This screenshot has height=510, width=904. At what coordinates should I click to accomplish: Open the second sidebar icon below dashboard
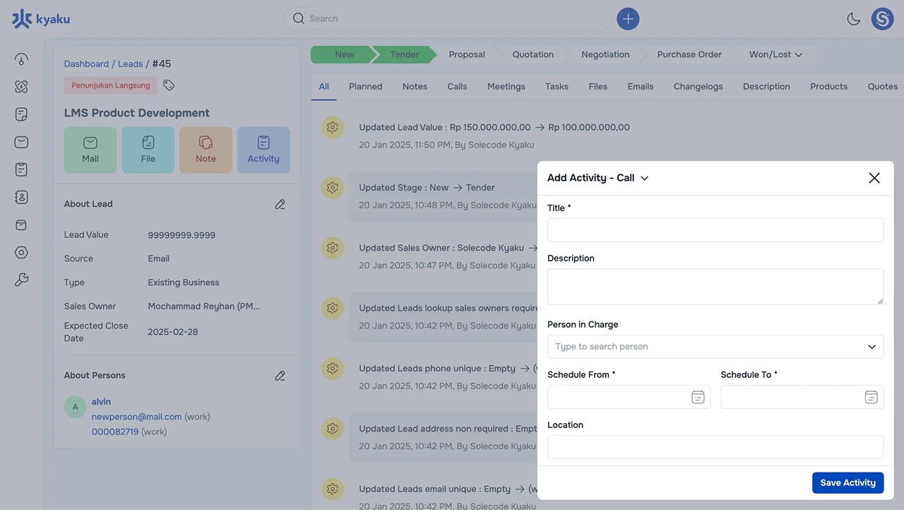click(x=21, y=86)
